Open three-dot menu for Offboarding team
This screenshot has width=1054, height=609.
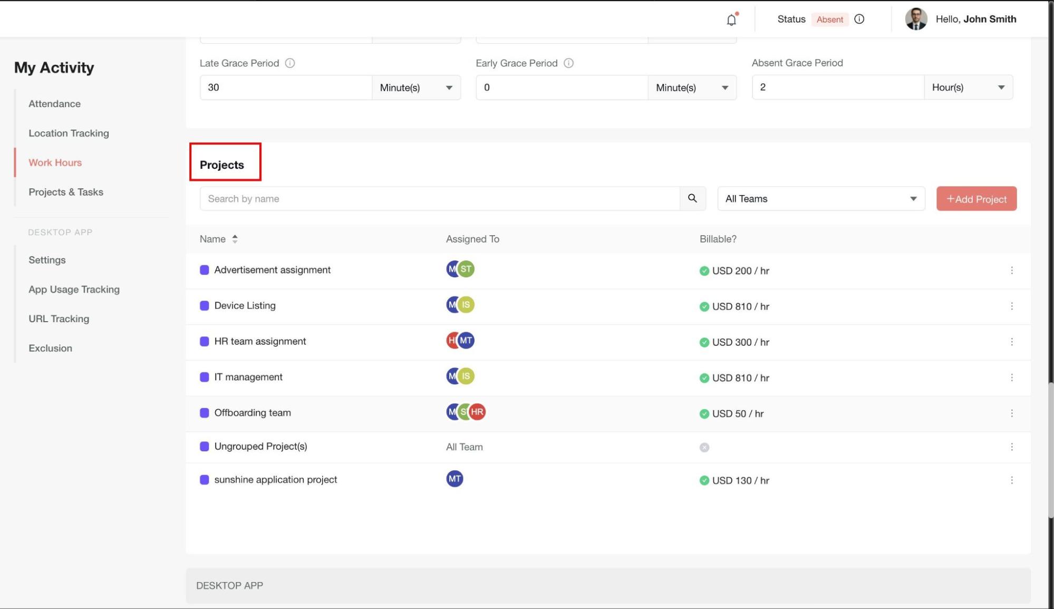click(1011, 413)
